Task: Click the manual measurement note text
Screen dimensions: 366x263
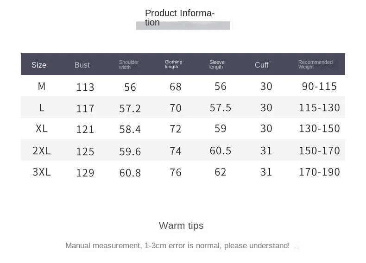Action: pos(177,245)
